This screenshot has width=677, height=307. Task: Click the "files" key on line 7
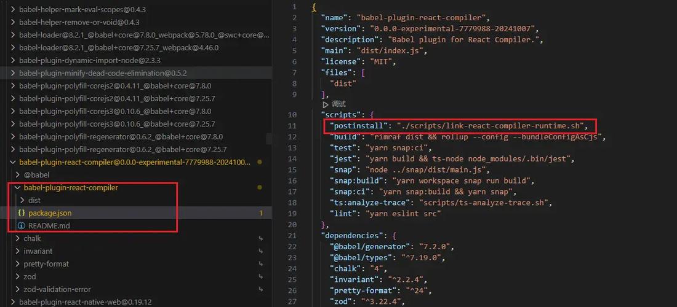(x=337, y=73)
